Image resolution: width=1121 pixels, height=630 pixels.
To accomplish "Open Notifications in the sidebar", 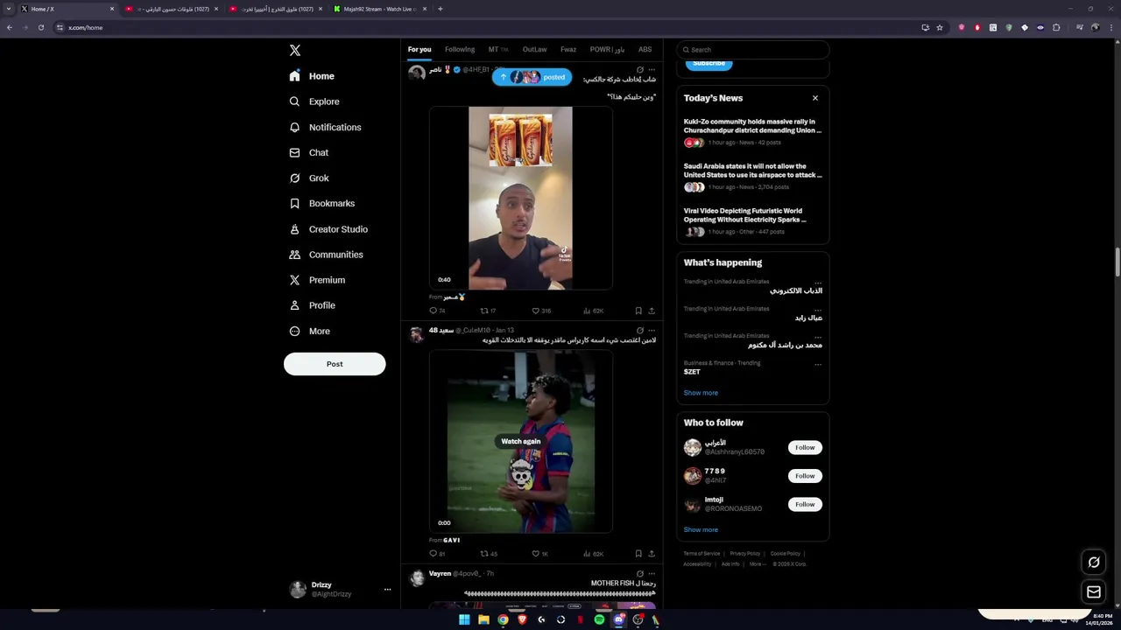I will coord(325,128).
